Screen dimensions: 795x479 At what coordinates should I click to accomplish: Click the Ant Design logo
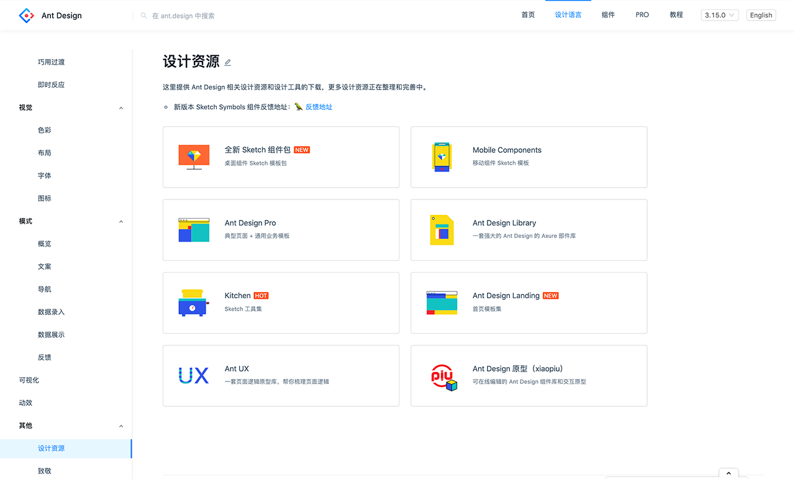26,15
